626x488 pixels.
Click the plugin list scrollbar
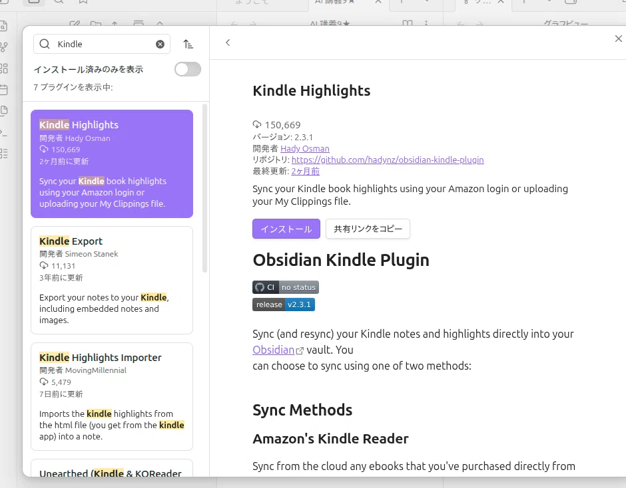(205, 188)
